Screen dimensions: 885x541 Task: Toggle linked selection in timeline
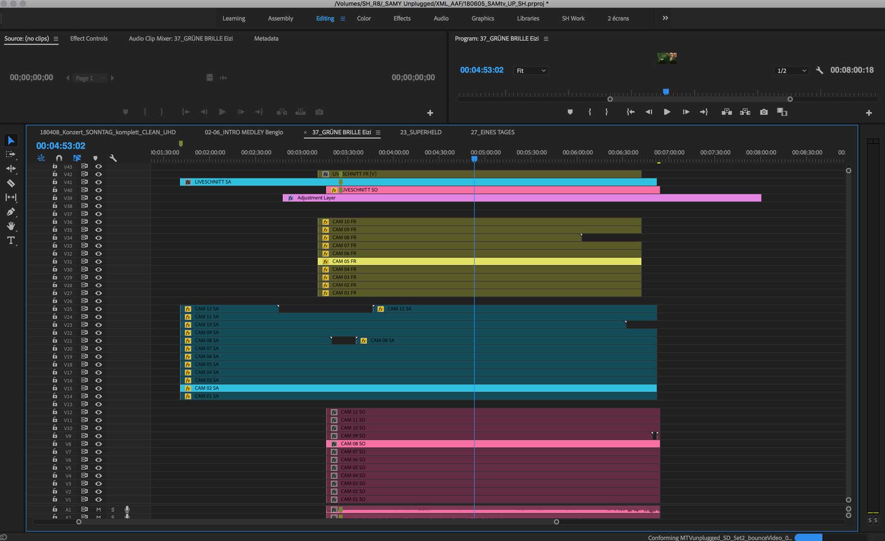click(x=77, y=158)
